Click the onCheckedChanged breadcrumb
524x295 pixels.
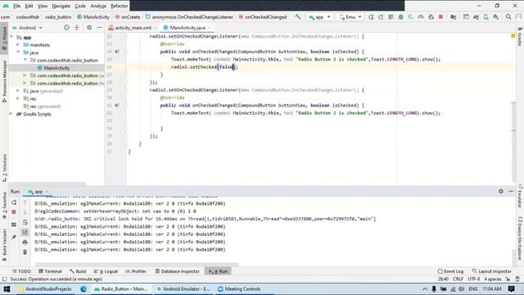[x=263, y=16]
